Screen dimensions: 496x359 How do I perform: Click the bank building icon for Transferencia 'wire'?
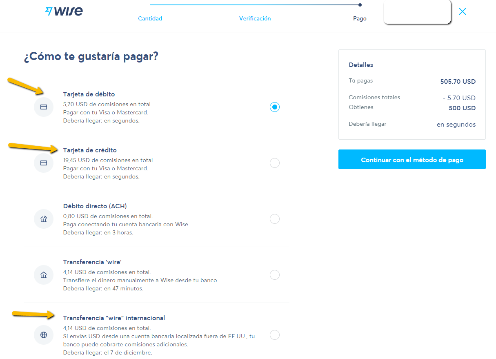click(44, 275)
